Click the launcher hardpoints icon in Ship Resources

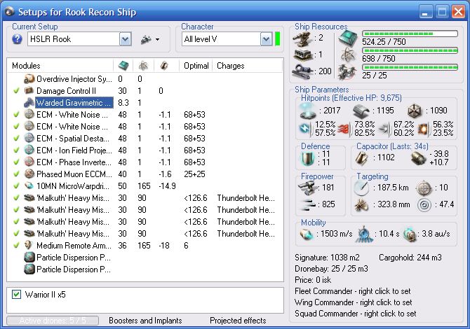pos(303,55)
